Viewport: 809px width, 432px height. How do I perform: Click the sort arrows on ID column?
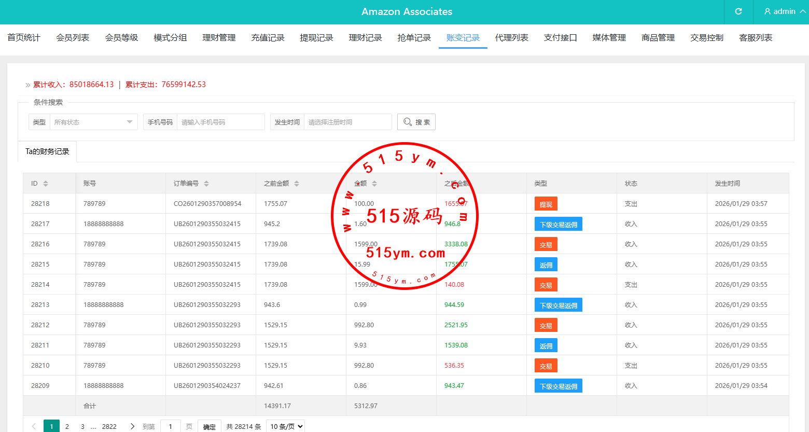pos(46,184)
